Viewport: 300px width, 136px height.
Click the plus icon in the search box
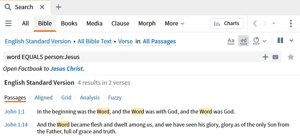point(265,57)
